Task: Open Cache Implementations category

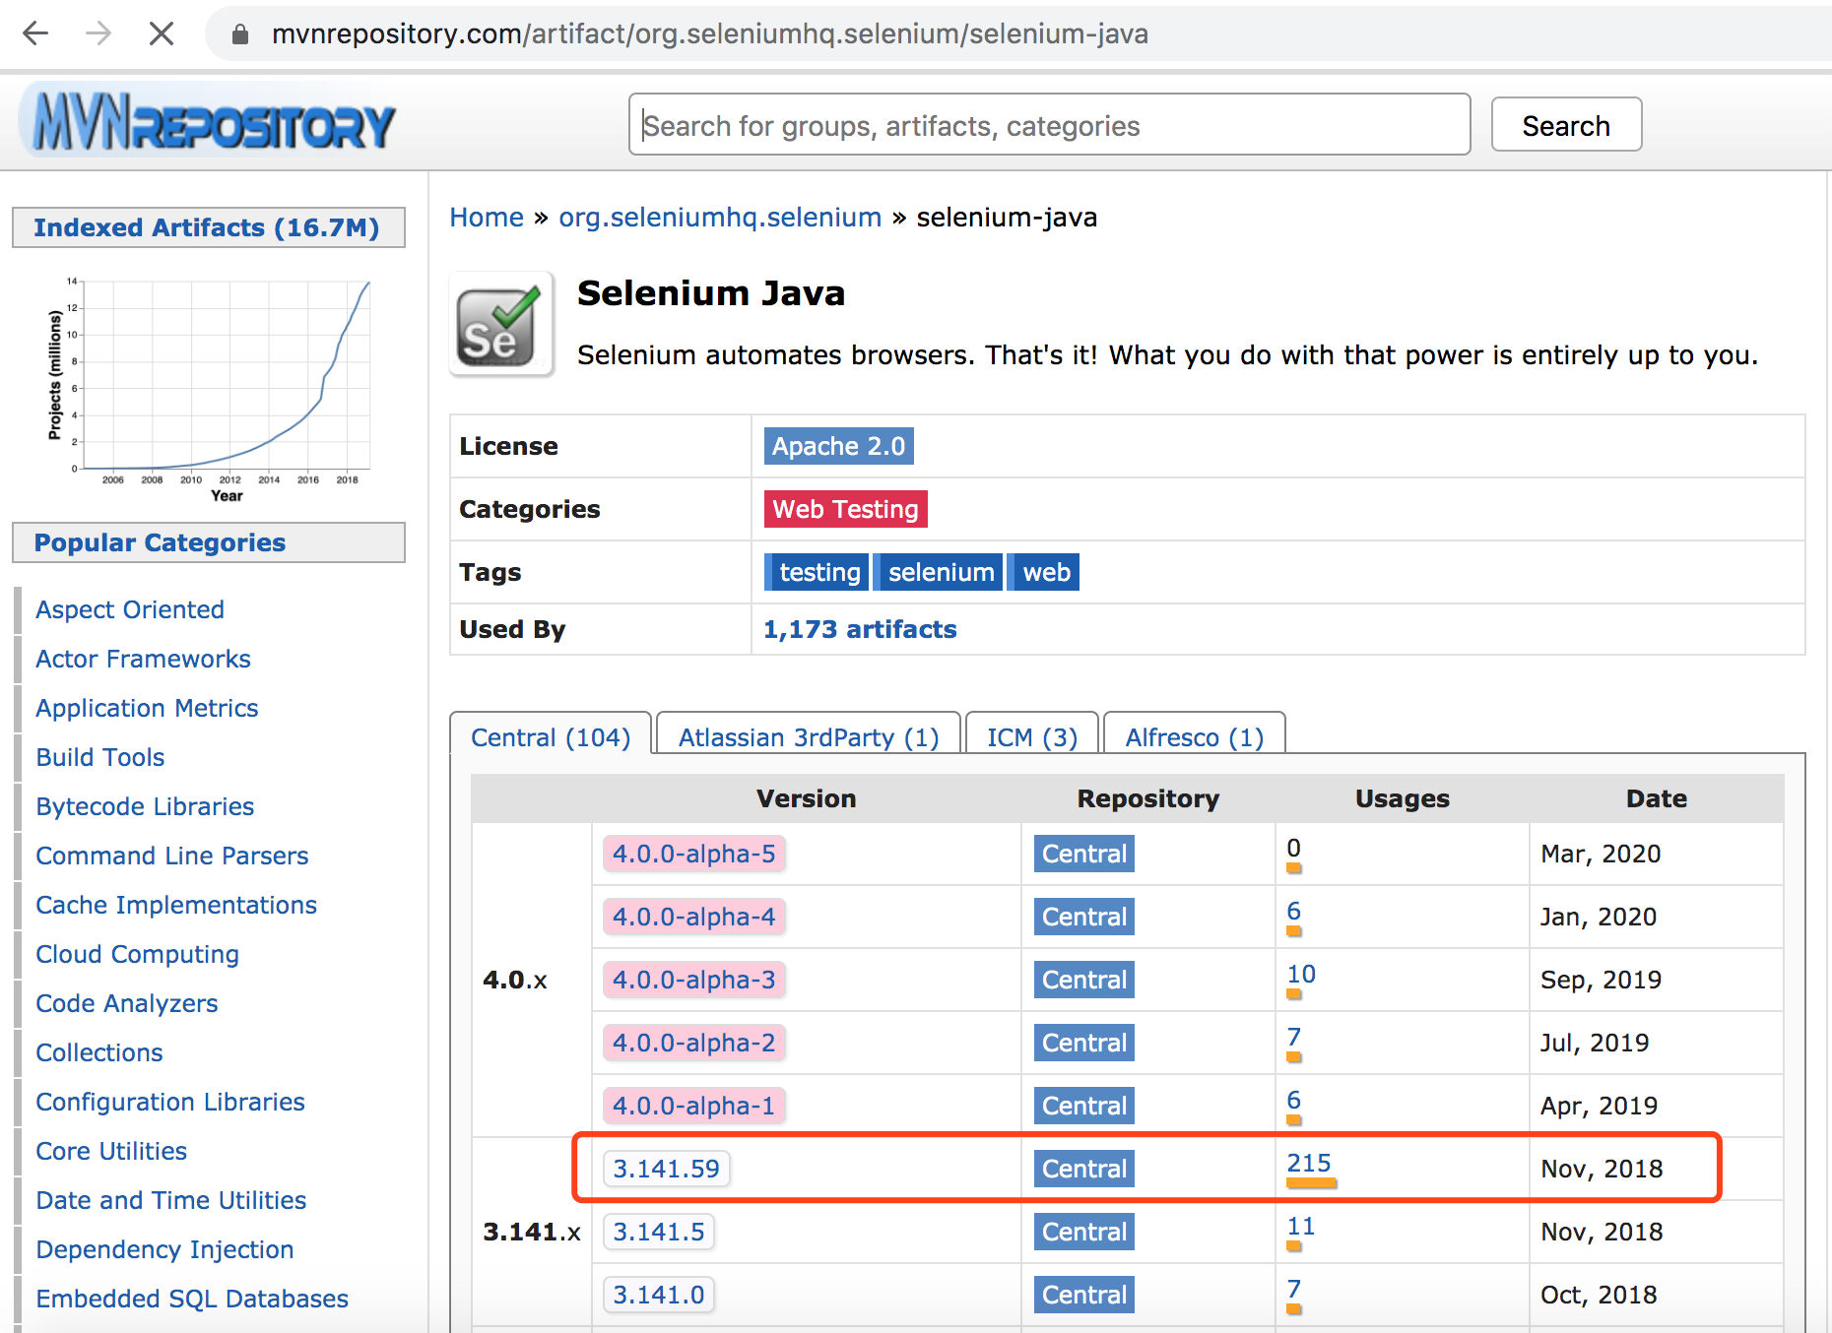Action: [x=176, y=905]
